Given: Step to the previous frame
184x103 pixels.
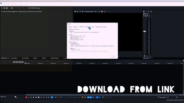Looking at the screenshot, I should point(46,97).
